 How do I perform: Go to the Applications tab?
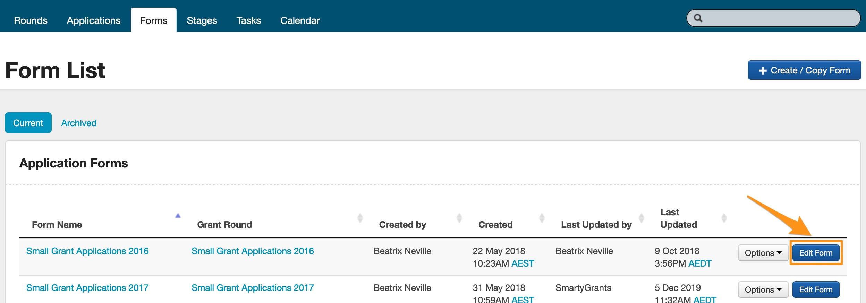(x=94, y=20)
